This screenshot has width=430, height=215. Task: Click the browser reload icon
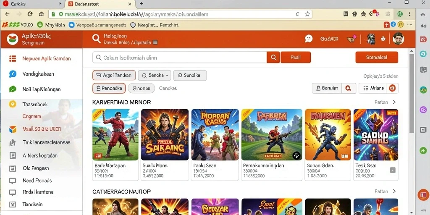point(30,14)
